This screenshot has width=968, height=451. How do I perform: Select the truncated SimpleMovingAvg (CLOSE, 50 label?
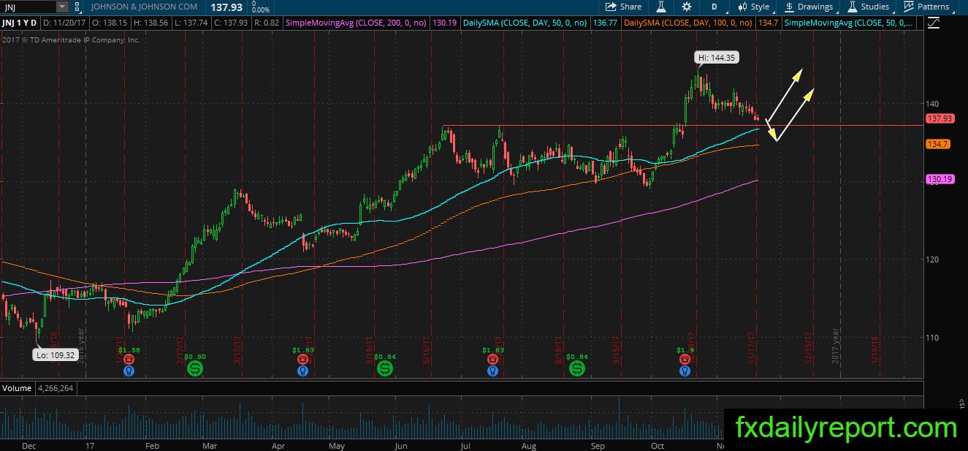coord(849,23)
